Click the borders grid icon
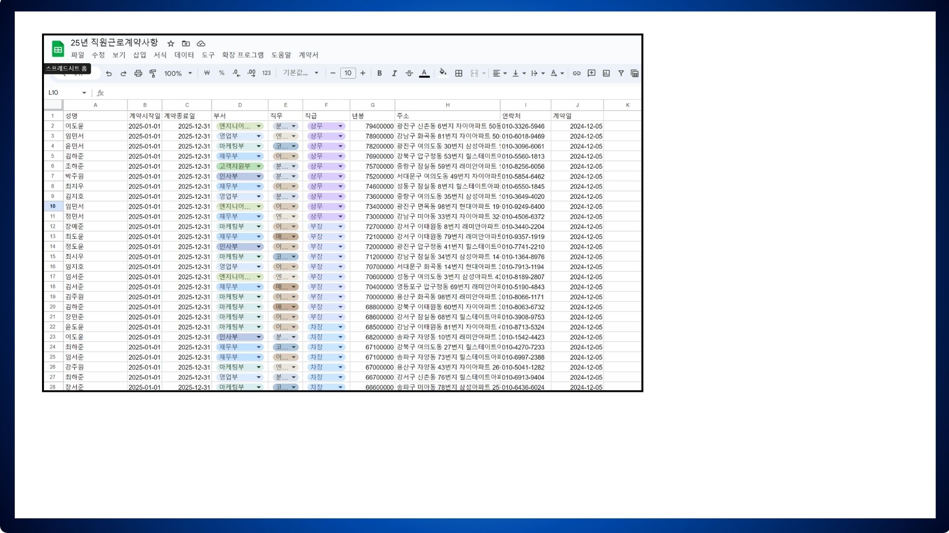Image resolution: width=949 pixels, height=533 pixels. click(459, 74)
